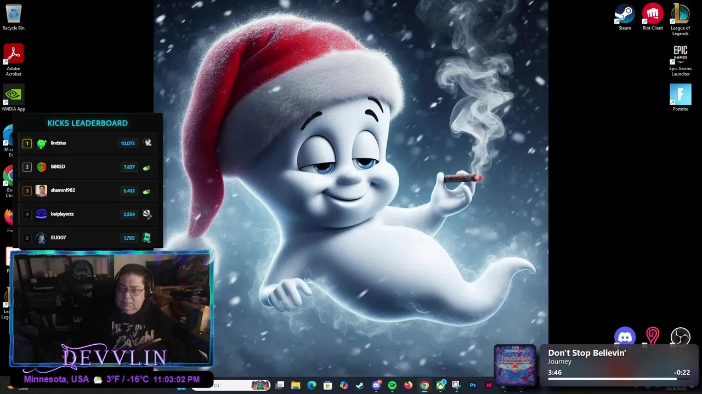Click the 3°F / -16°C temperature text

tap(127, 379)
